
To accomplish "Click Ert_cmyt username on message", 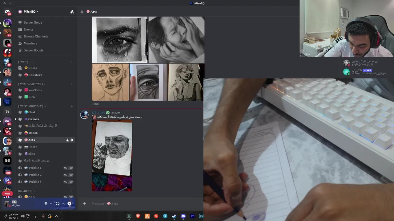I will [x=98, y=113].
